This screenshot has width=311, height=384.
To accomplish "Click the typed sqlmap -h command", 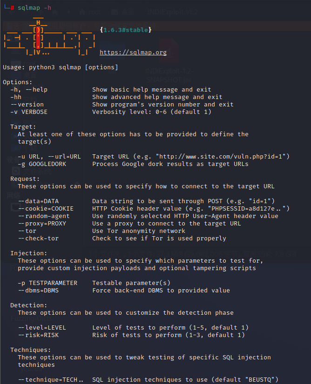I will click(x=34, y=7).
